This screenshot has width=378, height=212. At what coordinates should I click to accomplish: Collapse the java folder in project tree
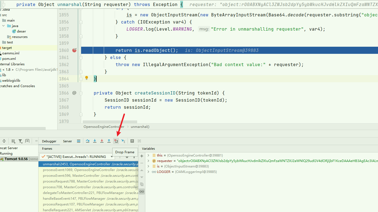(3, 26)
